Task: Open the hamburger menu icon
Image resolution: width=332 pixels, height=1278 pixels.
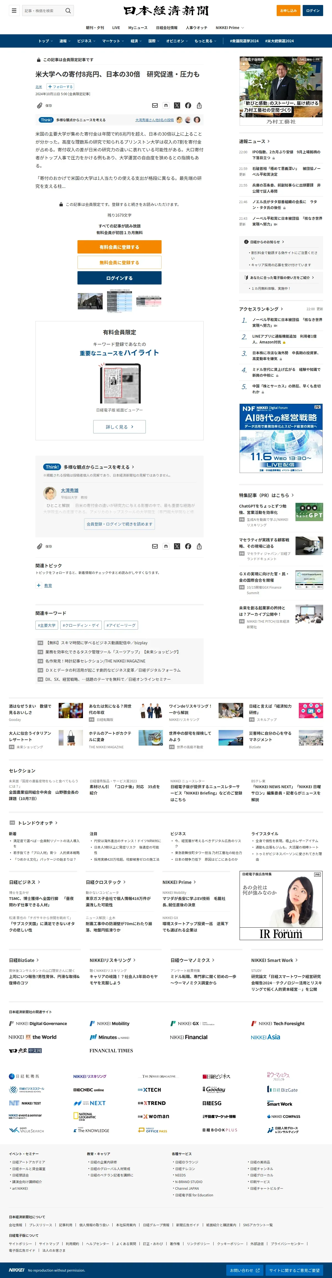Action: [x=14, y=11]
